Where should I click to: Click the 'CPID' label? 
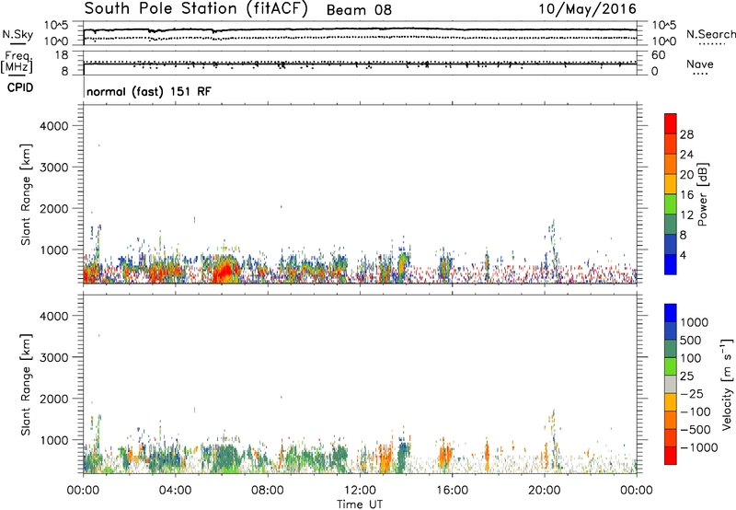[x=20, y=87]
